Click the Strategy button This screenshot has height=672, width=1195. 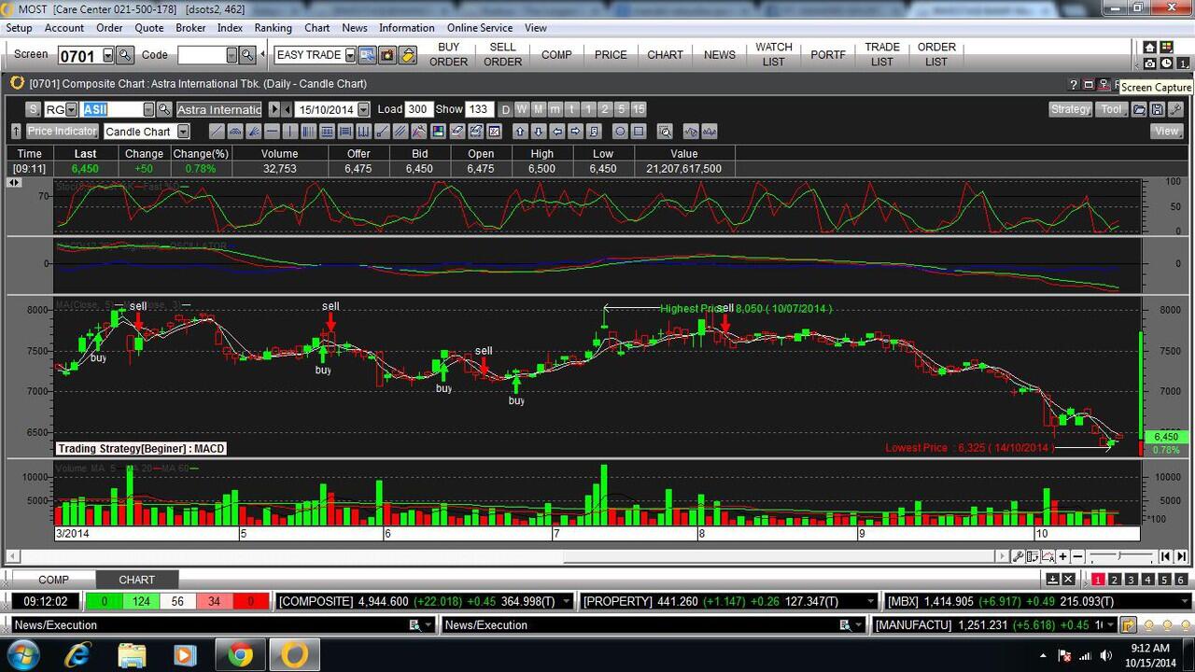[x=1070, y=109]
